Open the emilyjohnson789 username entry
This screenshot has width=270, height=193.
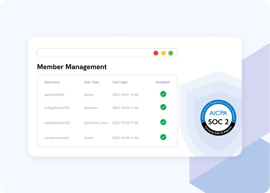57,108
